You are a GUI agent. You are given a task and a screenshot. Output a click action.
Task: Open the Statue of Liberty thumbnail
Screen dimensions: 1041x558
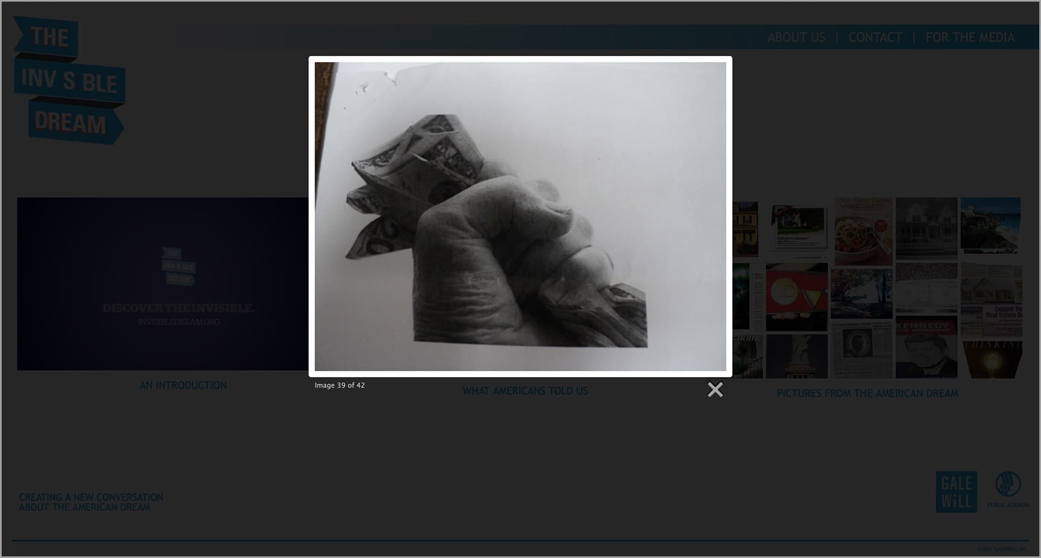tap(799, 355)
